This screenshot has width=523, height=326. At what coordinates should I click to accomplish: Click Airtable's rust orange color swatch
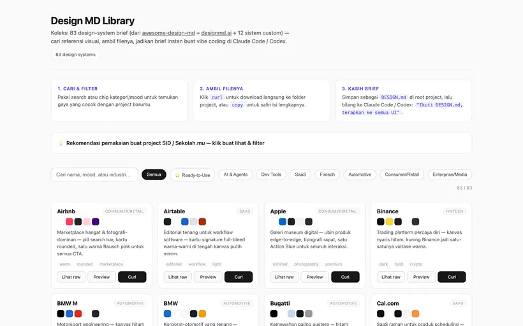[202, 222]
